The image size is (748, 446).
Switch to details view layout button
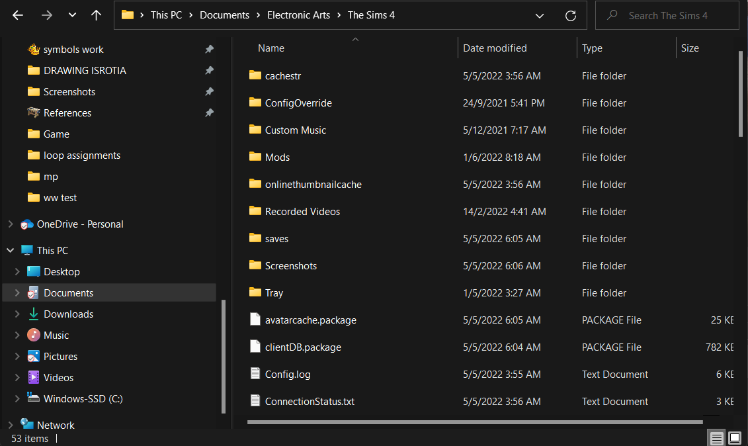coord(716,438)
